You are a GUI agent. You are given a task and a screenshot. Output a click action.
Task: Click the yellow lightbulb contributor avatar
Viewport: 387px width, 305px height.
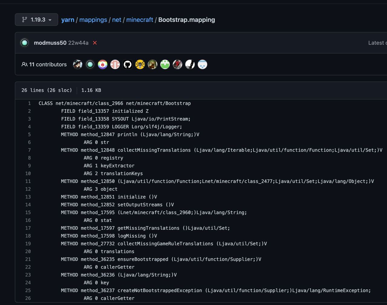click(x=140, y=64)
